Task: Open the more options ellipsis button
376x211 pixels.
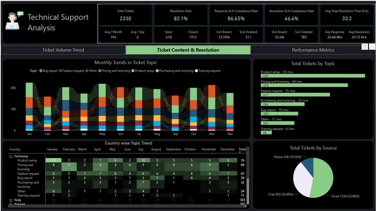Action: point(372,47)
